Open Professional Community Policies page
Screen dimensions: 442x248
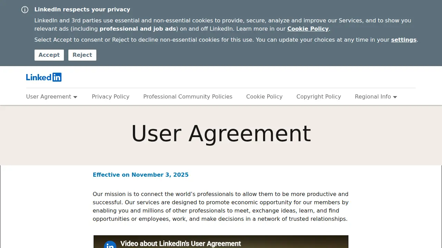[188, 97]
